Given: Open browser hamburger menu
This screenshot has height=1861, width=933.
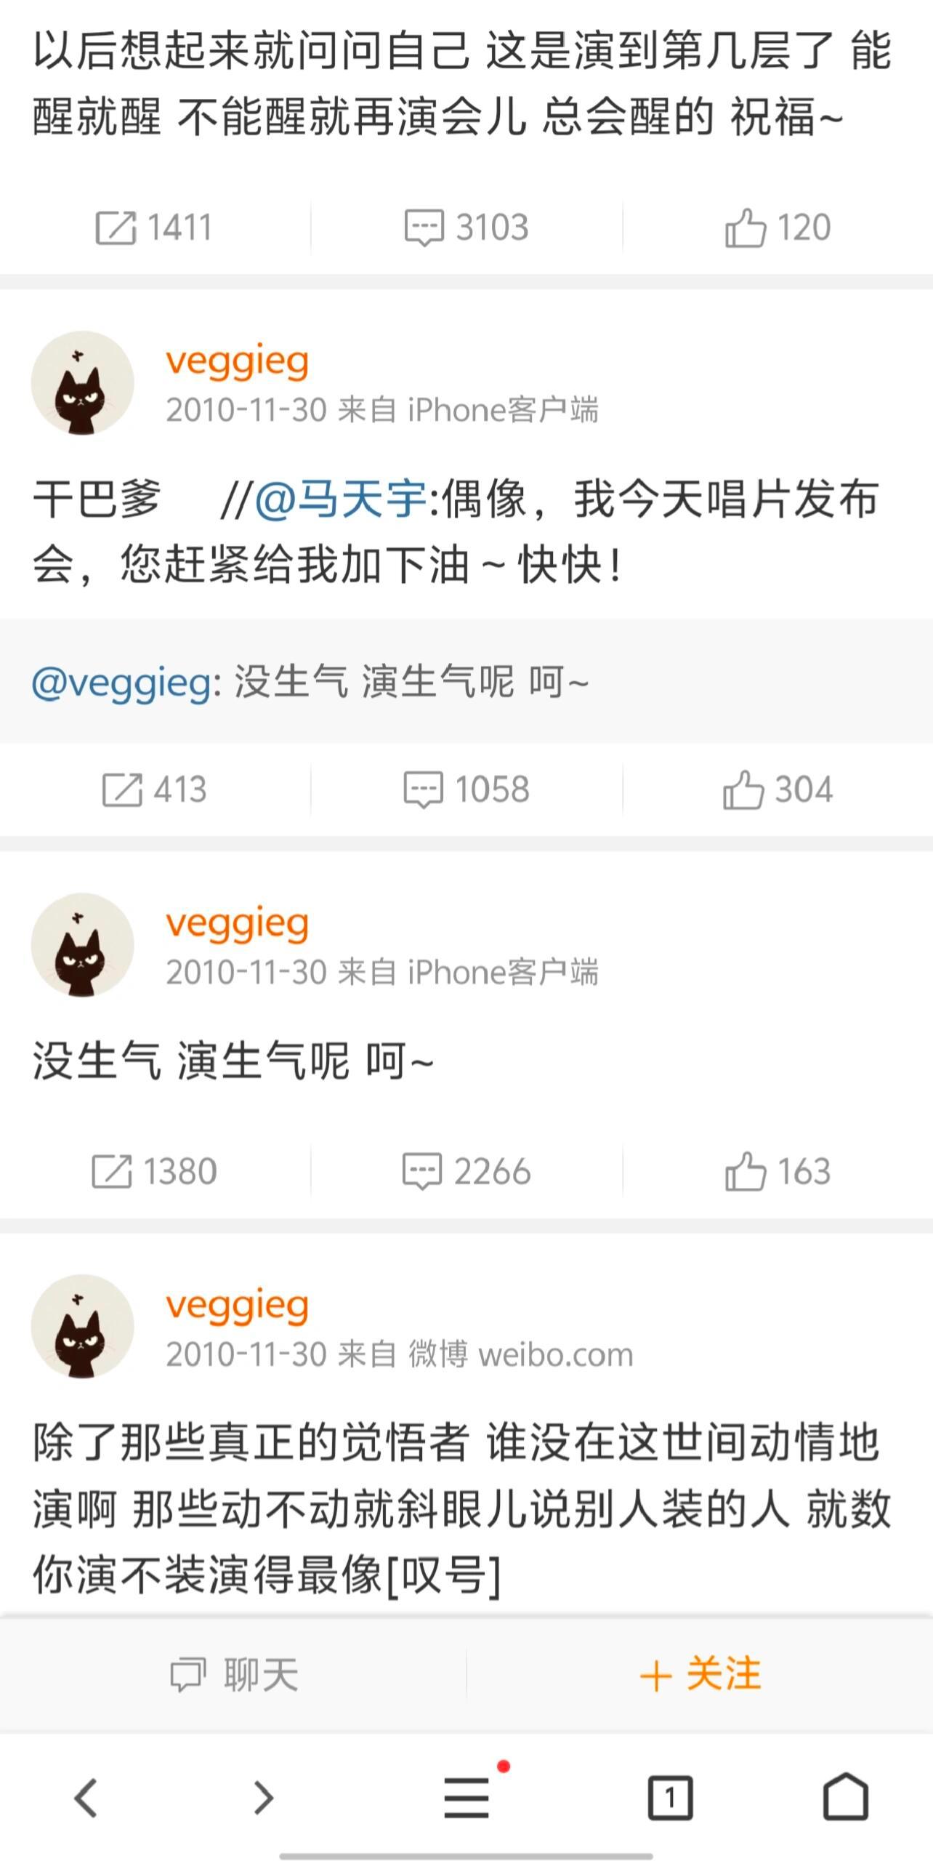Looking at the screenshot, I should pyautogui.click(x=467, y=1798).
